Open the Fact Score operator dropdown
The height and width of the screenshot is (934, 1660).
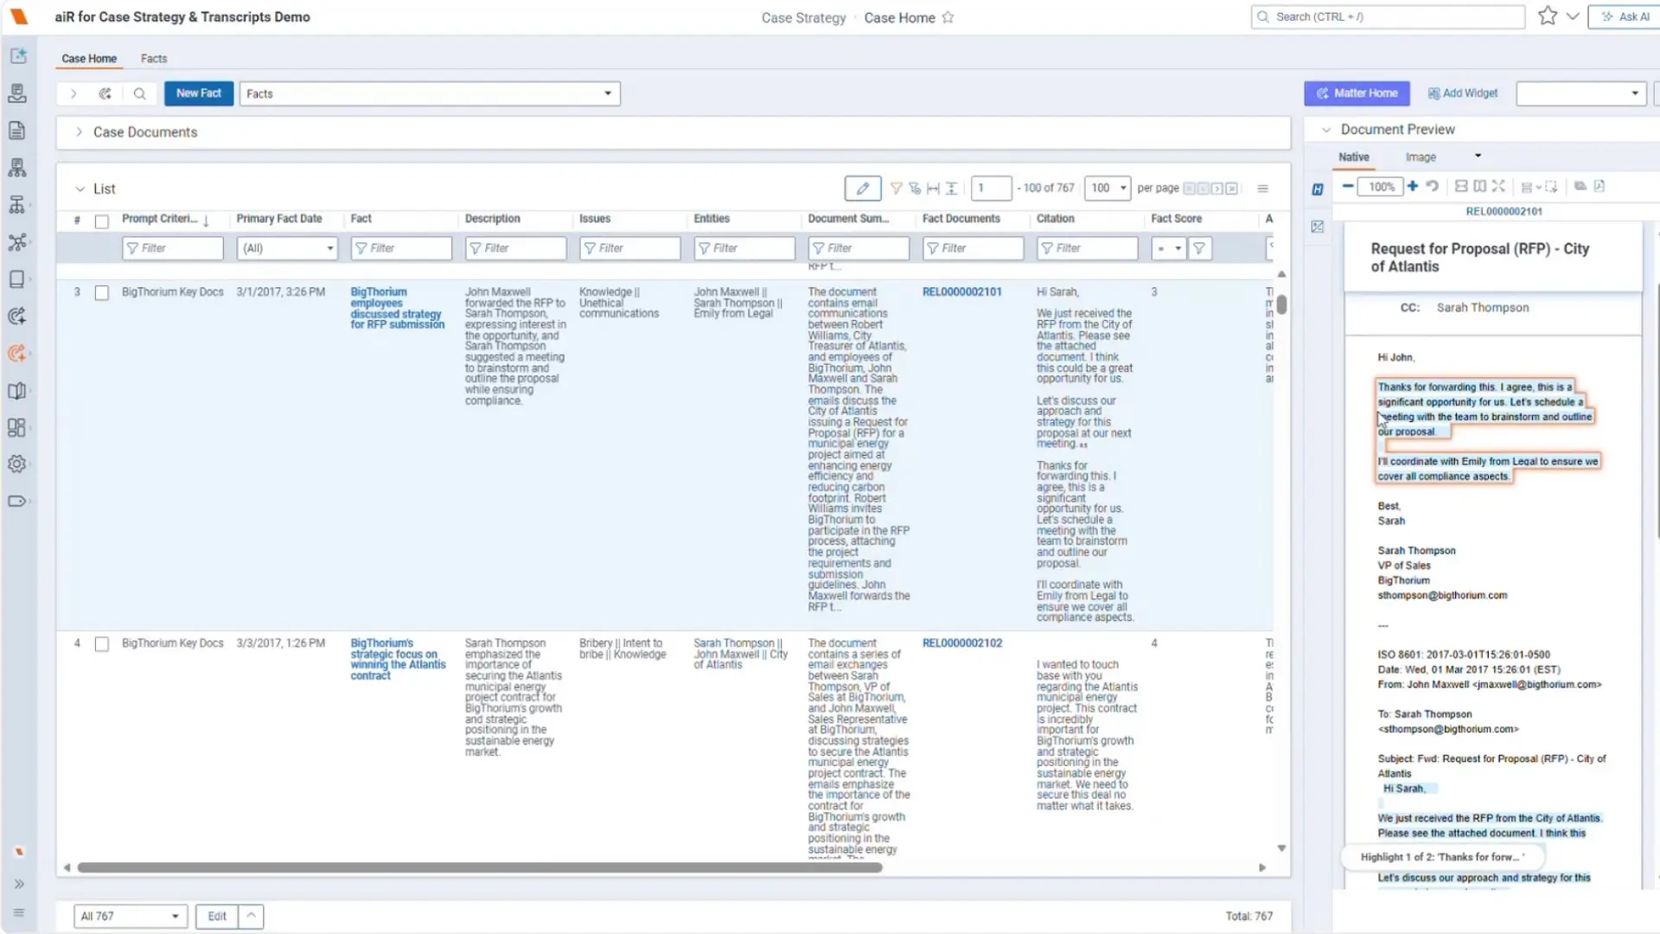pyautogui.click(x=1168, y=248)
